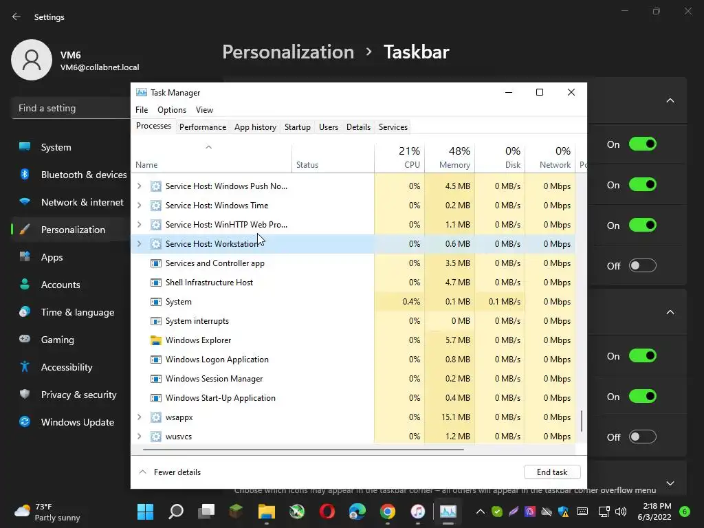Click the Apps icon in Settings sidebar
Viewport: 704px width, 528px height.
25,257
